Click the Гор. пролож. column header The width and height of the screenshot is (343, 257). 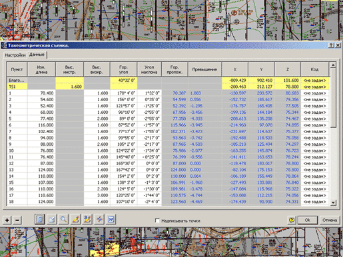click(175, 69)
